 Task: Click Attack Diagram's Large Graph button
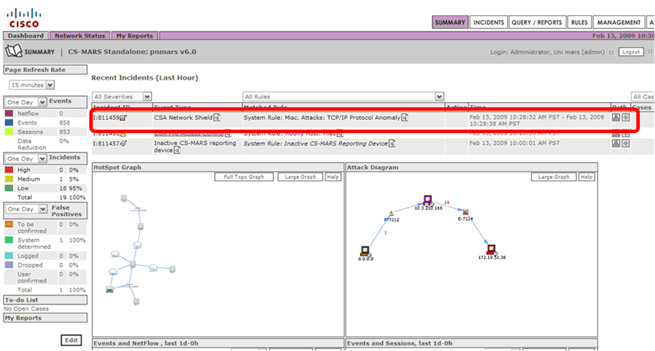554,176
